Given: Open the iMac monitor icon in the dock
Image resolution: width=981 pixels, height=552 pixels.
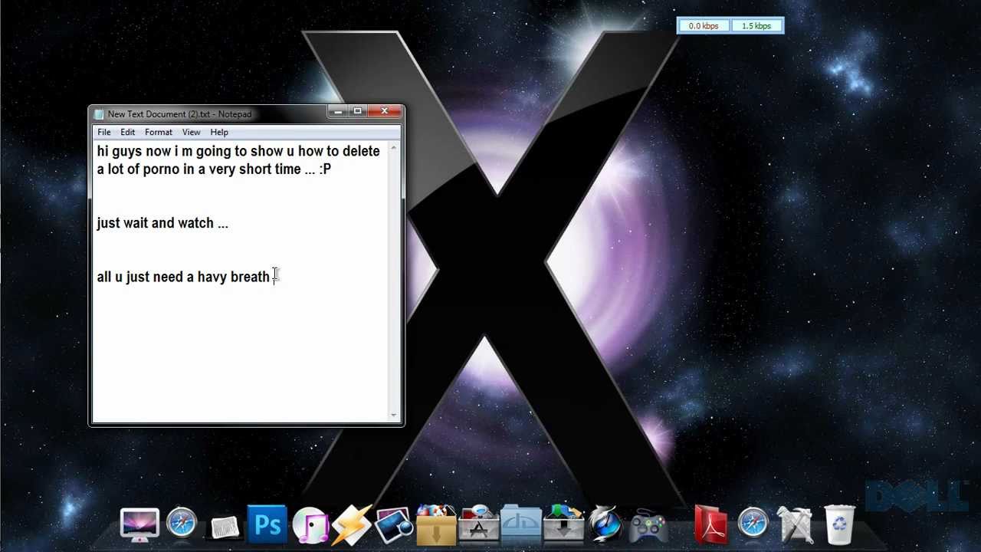Looking at the screenshot, I should 139,526.
